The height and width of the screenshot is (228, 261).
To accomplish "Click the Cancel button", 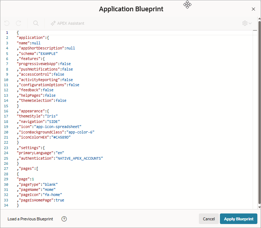I will click(209, 219).
